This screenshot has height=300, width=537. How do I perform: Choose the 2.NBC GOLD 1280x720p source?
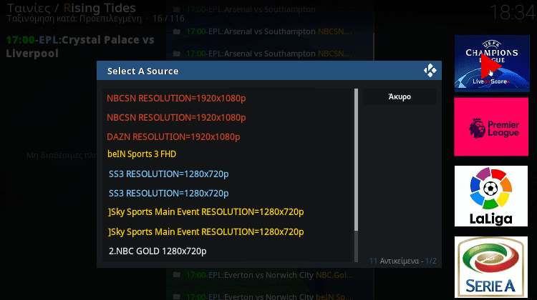(x=157, y=251)
